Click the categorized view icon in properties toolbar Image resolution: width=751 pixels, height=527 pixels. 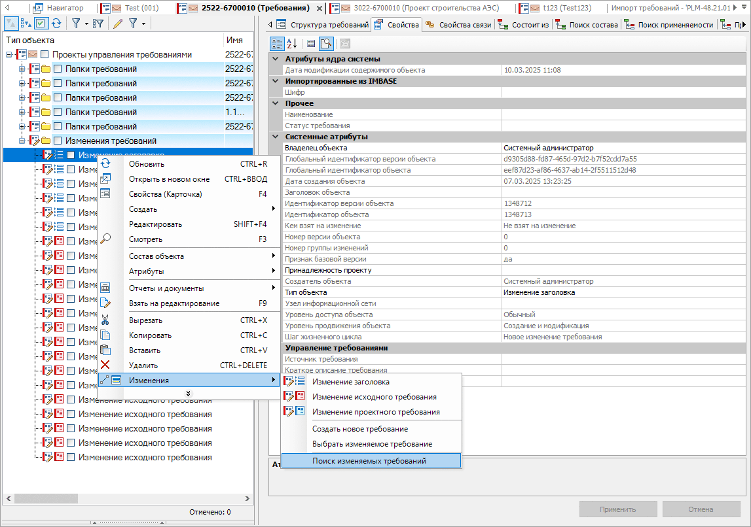(277, 43)
